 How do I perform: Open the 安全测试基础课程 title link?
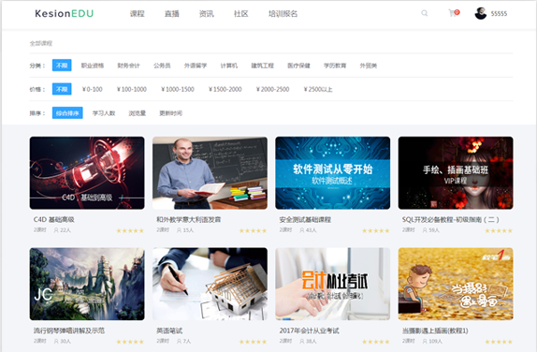(305, 219)
